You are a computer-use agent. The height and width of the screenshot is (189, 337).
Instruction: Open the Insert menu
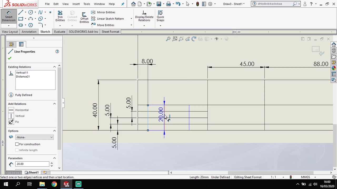tap(76, 4)
